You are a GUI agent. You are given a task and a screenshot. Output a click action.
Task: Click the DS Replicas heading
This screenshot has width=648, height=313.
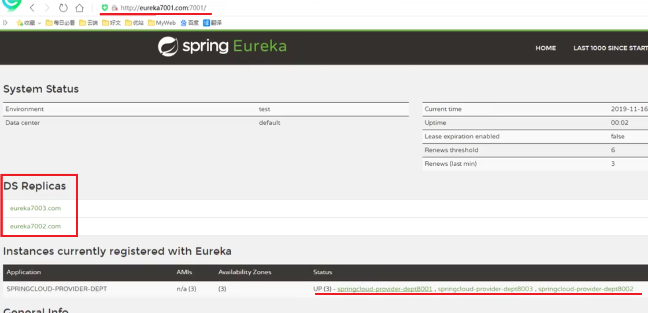click(x=35, y=186)
